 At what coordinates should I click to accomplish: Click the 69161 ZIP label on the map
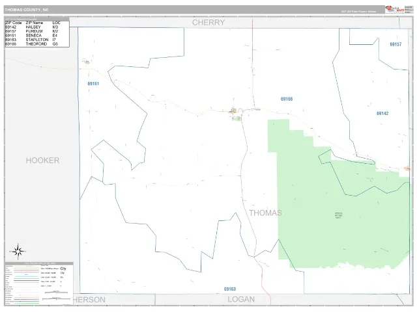tap(93, 84)
